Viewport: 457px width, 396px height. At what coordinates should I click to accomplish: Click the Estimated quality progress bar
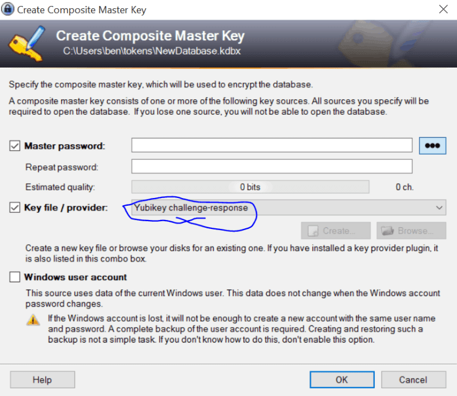250,187
